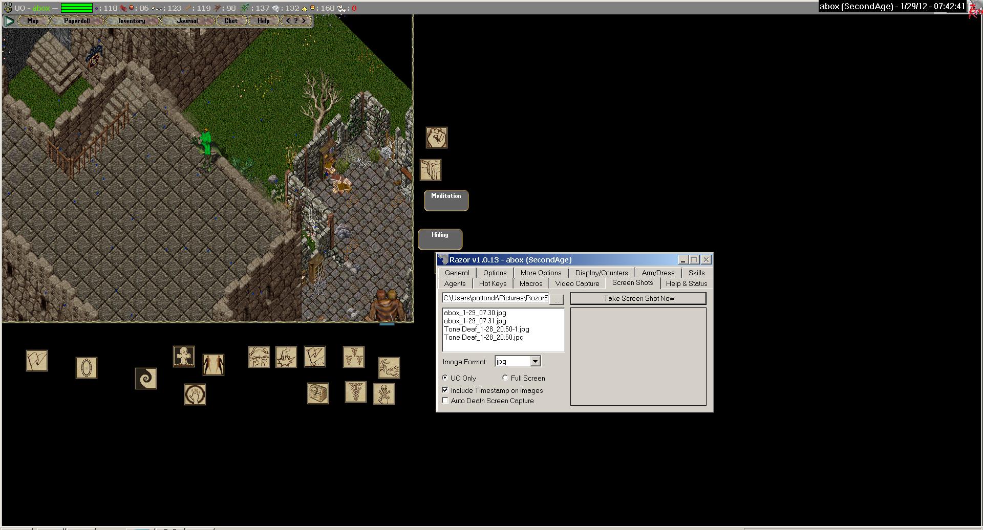The height and width of the screenshot is (530, 983).
Task: Click the browse button beside the screenshot path
Action: 557,299
